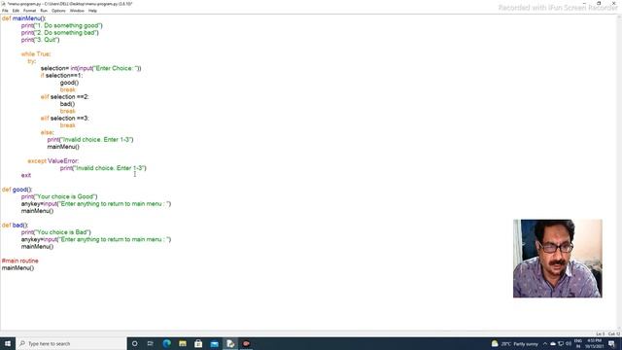Launch Microsoft Edge from the taskbar
Viewport: 622px width, 350px height.
coord(166,343)
